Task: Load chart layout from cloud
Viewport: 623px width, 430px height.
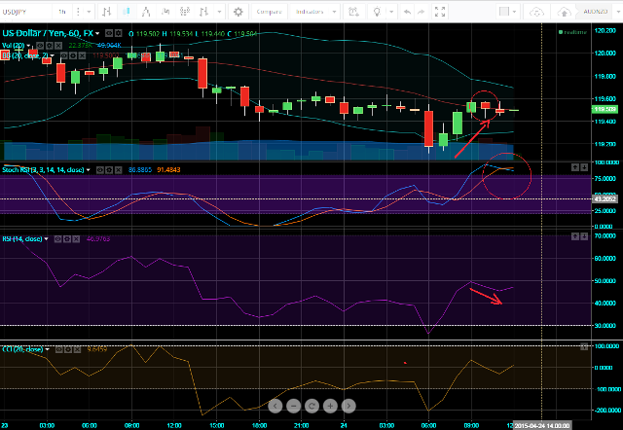Action: [536, 12]
